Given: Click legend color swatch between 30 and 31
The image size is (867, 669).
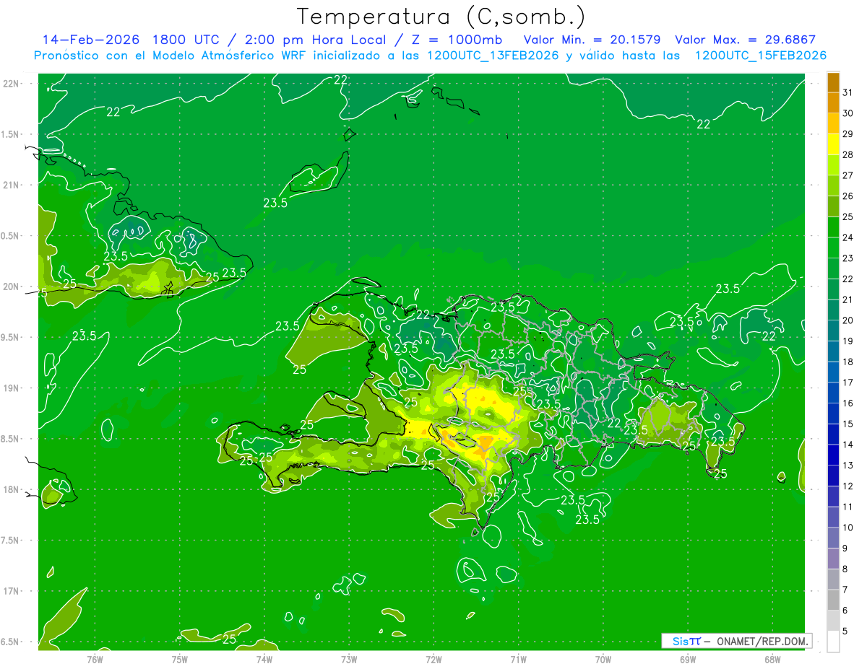Looking at the screenshot, I should [x=833, y=103].
